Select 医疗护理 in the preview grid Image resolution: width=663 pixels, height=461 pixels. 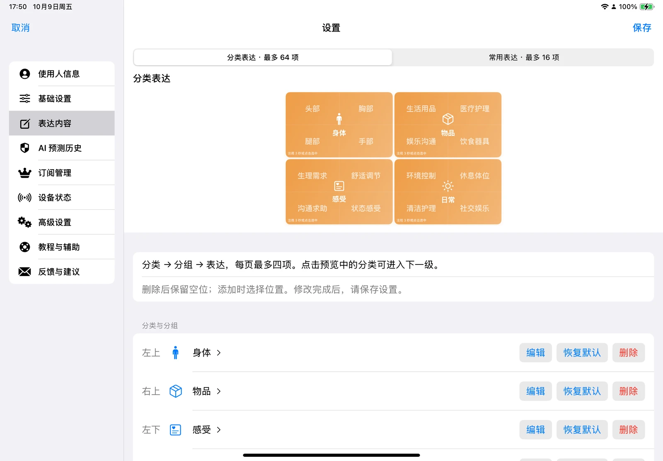coord(475,109)
